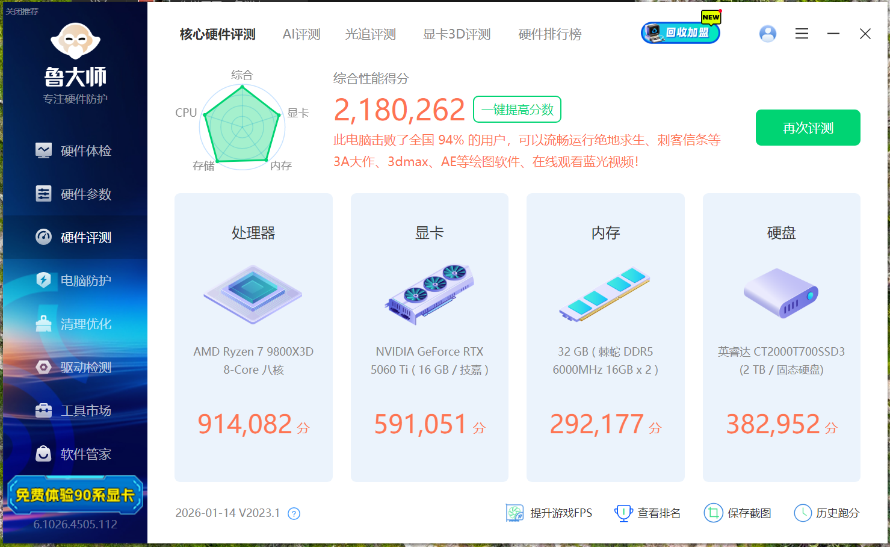Click the 鲁大师 mascot logo
Screen dimensions: 890x547
tap(75, 42)
